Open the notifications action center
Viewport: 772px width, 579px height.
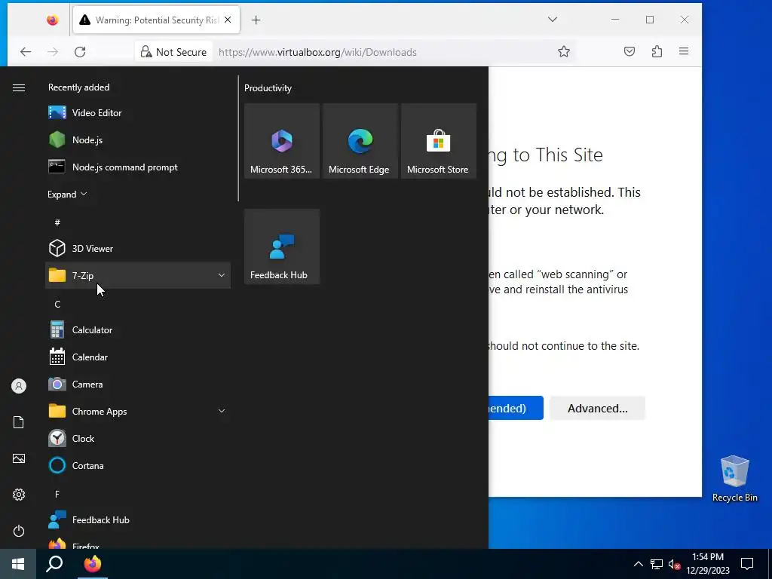747,564
